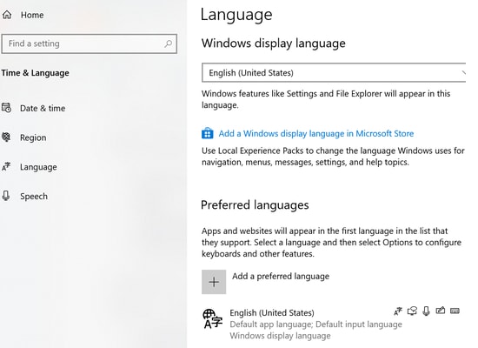Click the Time & Language section title
Screen dimensions: 478x348
[35, 73]
